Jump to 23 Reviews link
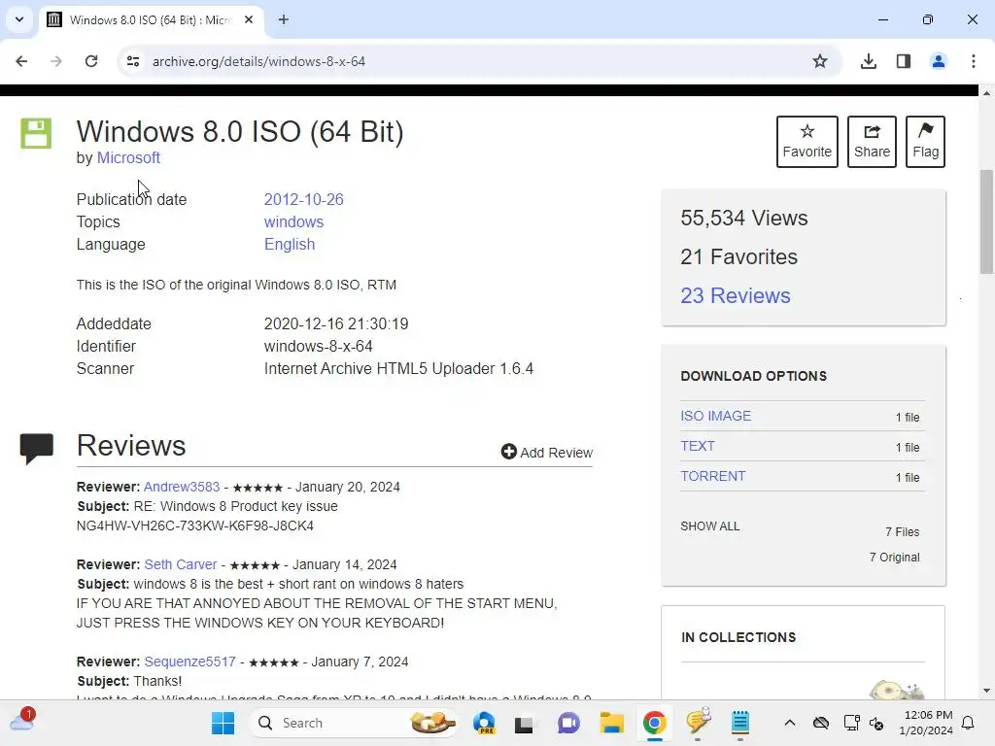Image resolution: width=995 pixels, height=746 pixels. (x=736, y=295)
